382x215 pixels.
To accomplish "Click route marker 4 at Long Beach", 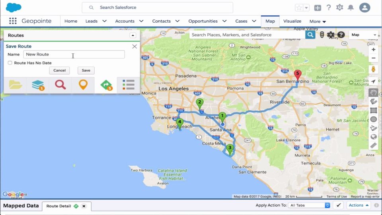I will [180, 123].
